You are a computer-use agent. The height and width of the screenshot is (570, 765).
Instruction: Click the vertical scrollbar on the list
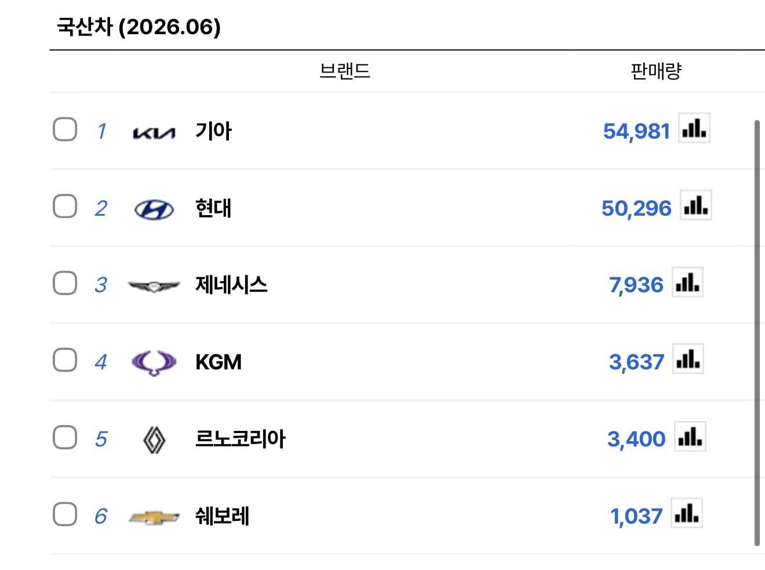(757, 333)
